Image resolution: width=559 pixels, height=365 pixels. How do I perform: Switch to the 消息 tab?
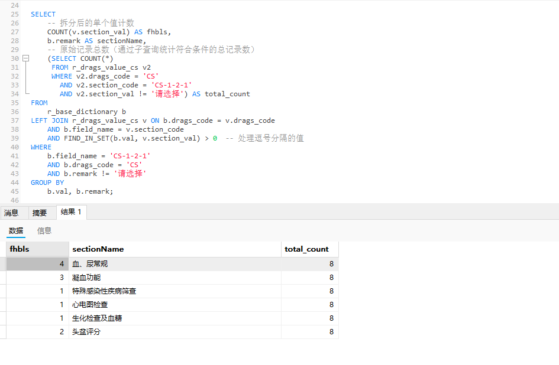point(12,213)
